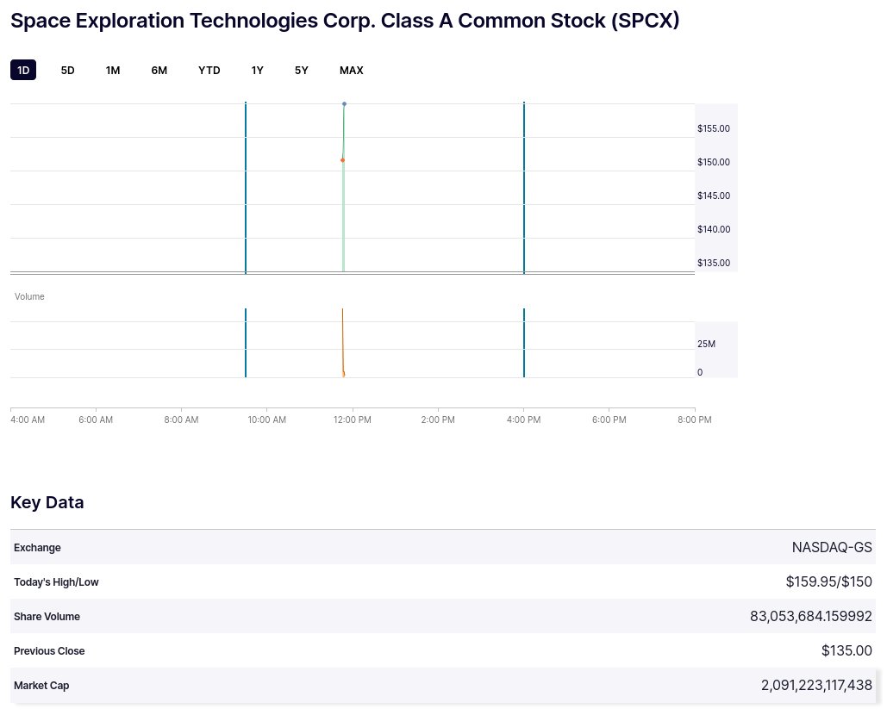Viewport: 887px width, 715px height.
Task: Click the orange open-price point on chart
Action: pos(342,160)
